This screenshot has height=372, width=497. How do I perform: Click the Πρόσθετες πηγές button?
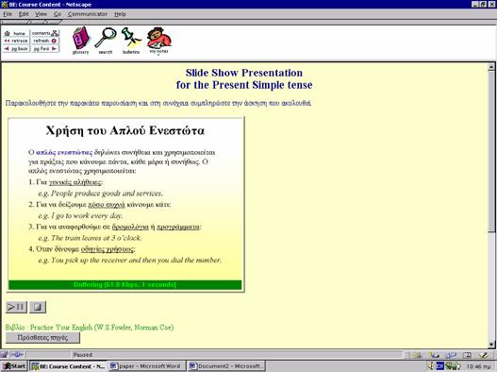click(42, 337)
